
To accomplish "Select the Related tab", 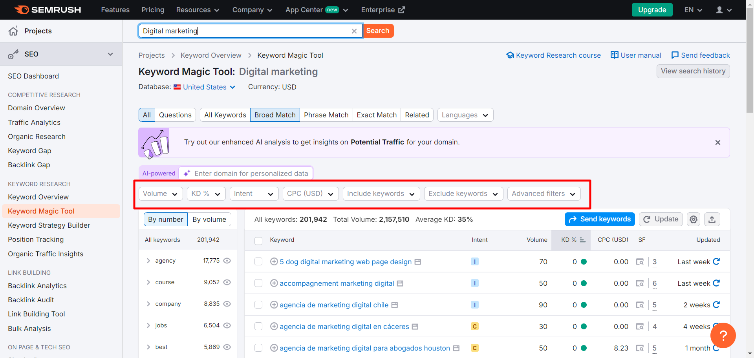I will (417, 115).
